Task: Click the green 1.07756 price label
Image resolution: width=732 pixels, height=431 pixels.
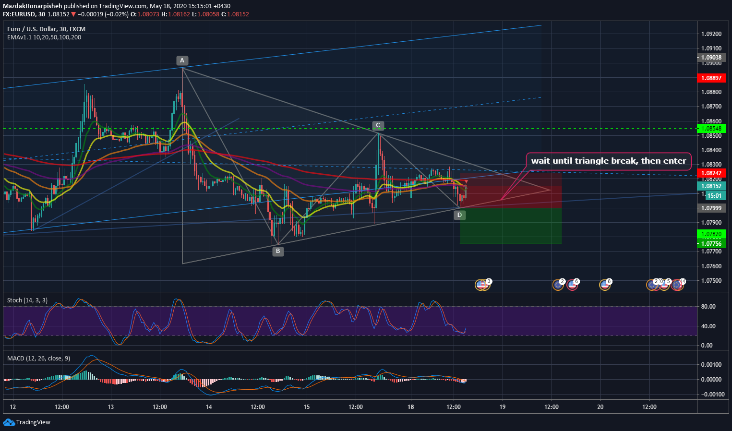Action: point(711,244)
